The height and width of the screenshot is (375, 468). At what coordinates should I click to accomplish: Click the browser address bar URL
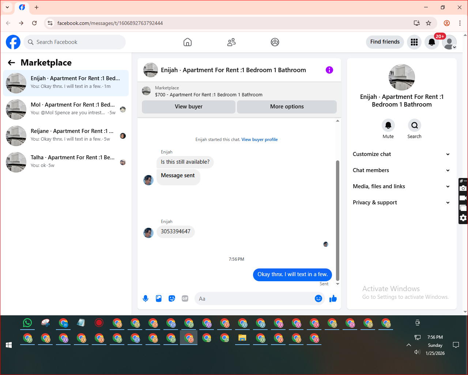pyautogui.click(x=110, y=23)
